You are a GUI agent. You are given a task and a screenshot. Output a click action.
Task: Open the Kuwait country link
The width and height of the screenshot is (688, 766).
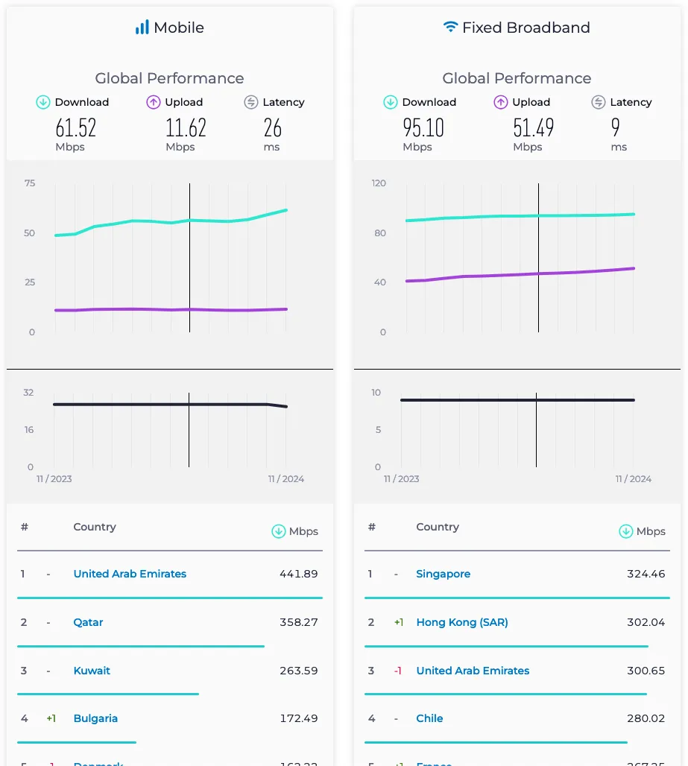point(92,671)
